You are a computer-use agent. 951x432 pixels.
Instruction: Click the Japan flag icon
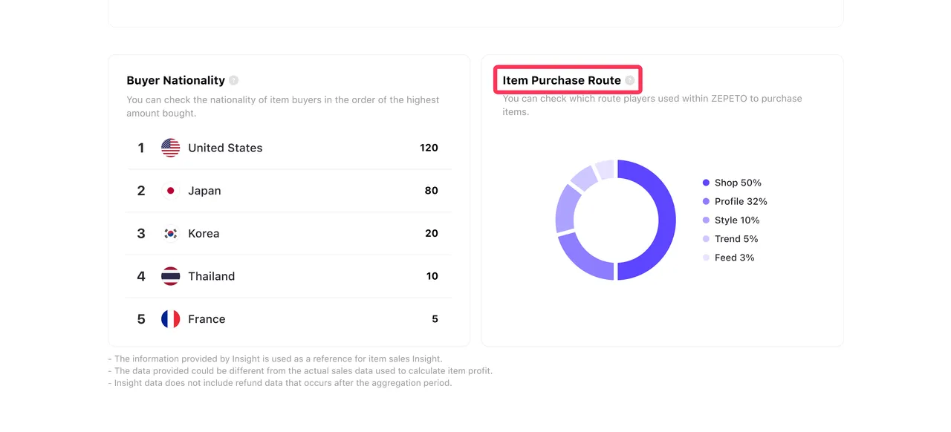(x=170, y=191)
